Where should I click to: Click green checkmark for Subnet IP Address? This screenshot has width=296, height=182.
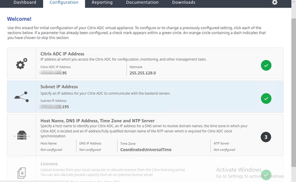[x=266, y=98]
